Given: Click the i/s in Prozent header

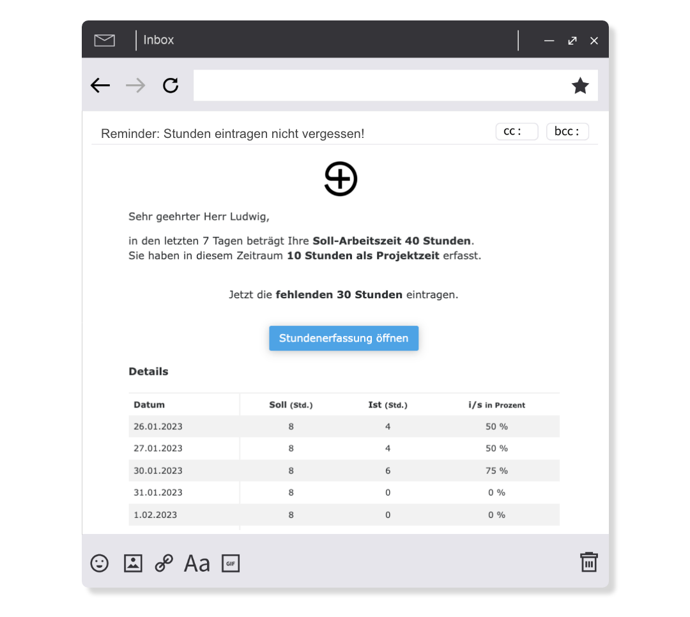Looking at the screenshot, I should (497, 405).
